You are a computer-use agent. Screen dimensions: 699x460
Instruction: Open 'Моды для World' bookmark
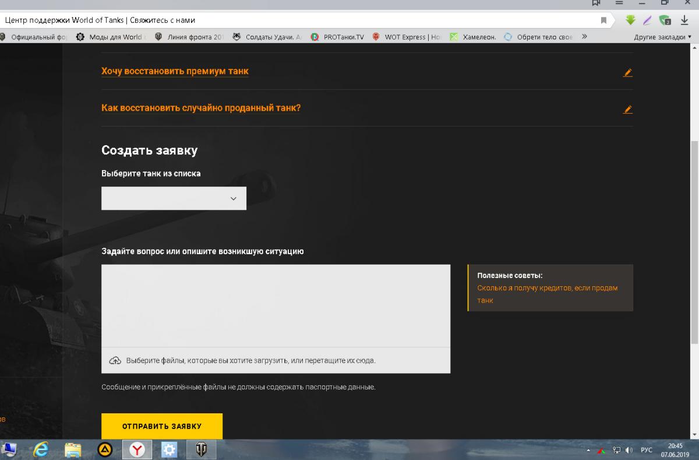click(x=111, y=37)
